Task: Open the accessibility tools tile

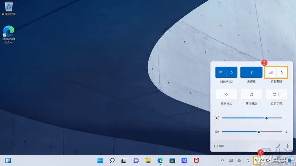Action: coord(276,94)
